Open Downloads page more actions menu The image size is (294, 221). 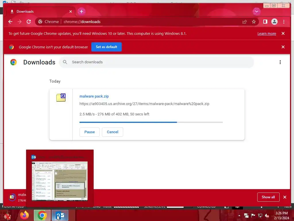pos(280,62)
